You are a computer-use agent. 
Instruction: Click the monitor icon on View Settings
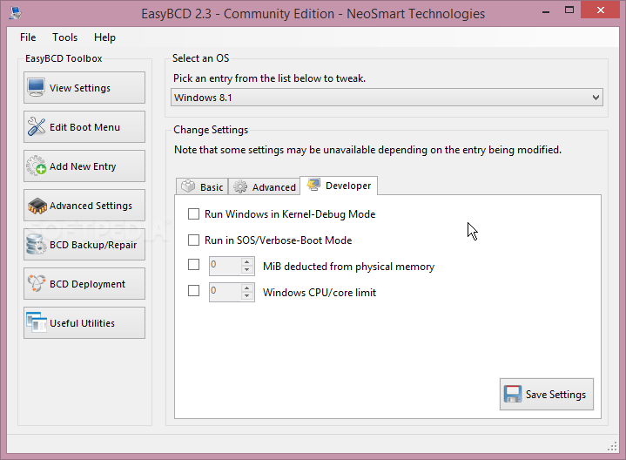click(x=36, y=87)
